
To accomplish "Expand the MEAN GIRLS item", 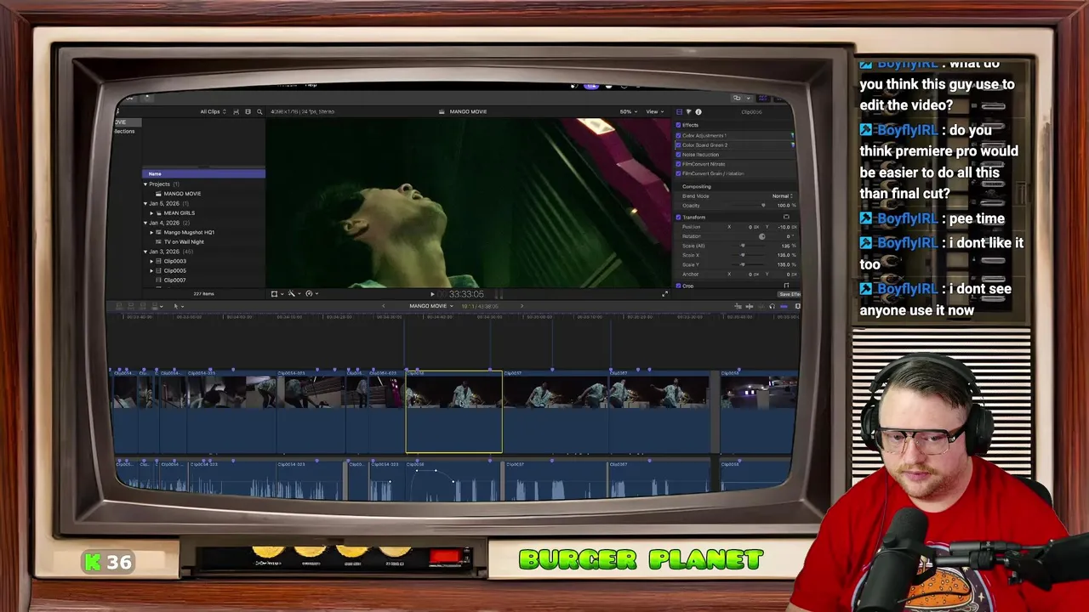I will tap(152, 212).
